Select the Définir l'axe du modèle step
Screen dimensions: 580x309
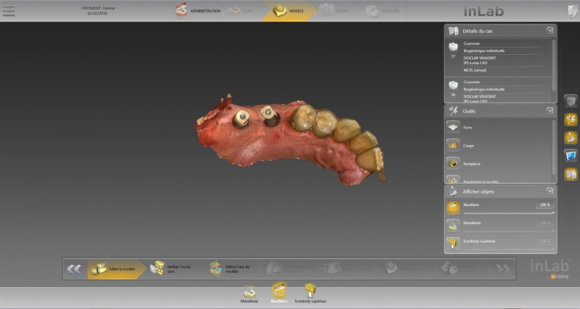(x=233, y=269)
